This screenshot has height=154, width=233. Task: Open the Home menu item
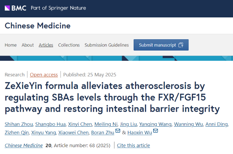11,45
